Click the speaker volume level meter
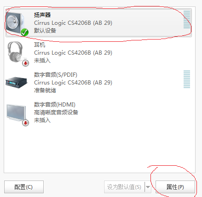Image resolution: width=202 pixels, height=197 pixels. click(187, 20)
